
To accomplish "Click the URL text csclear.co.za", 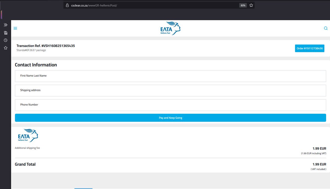I will 79,5.
